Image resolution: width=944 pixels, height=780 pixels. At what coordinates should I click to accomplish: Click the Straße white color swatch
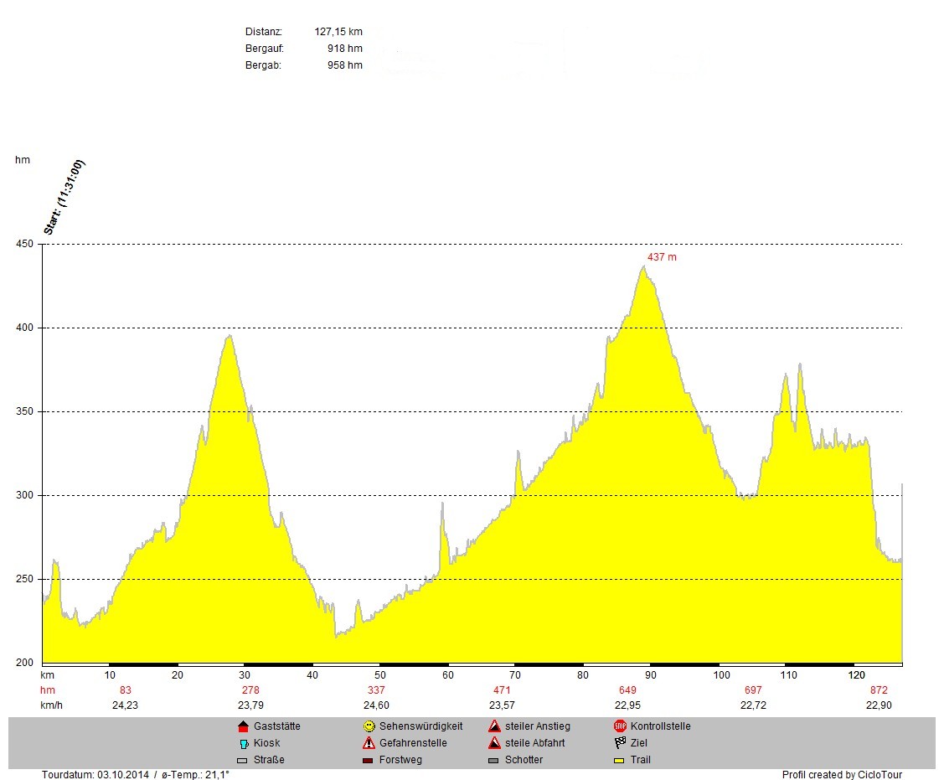[x=243, y=761]
